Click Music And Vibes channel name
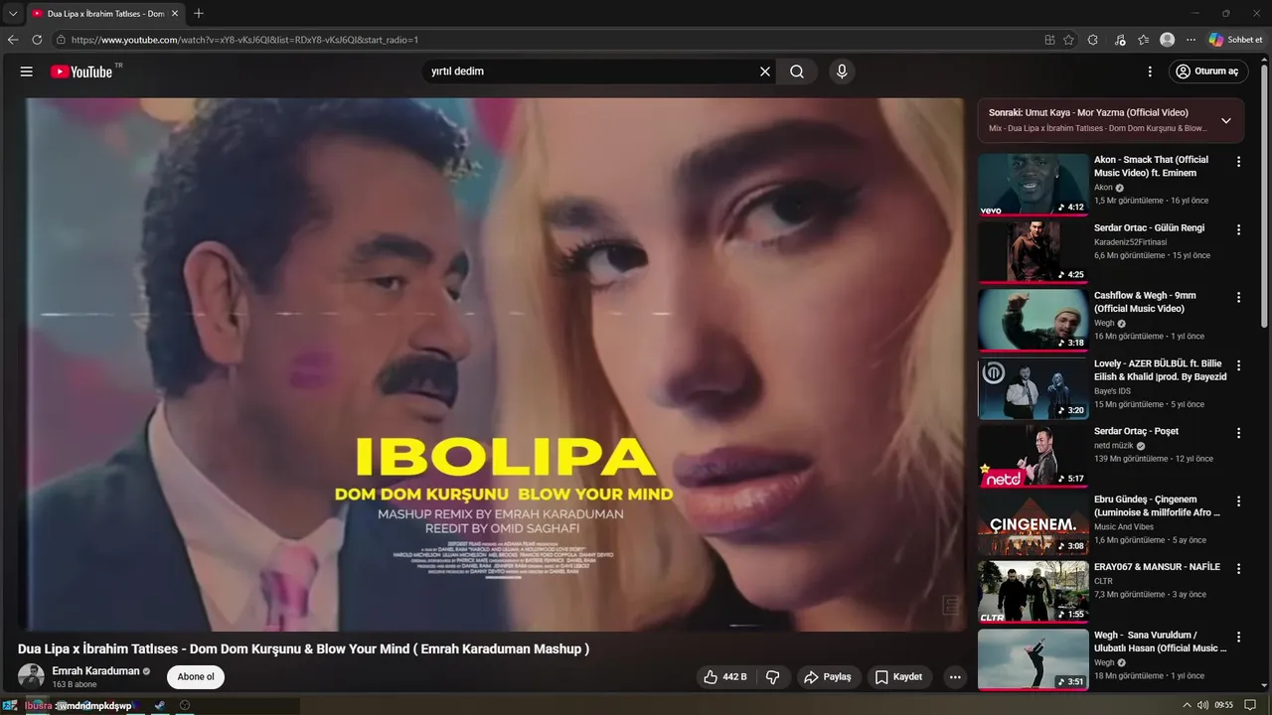 [1124, 526]
